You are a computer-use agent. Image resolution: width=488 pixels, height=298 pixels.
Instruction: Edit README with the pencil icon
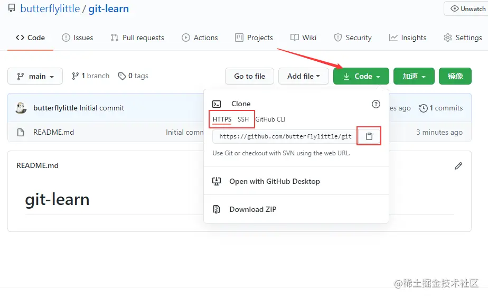tap(458, 166)
